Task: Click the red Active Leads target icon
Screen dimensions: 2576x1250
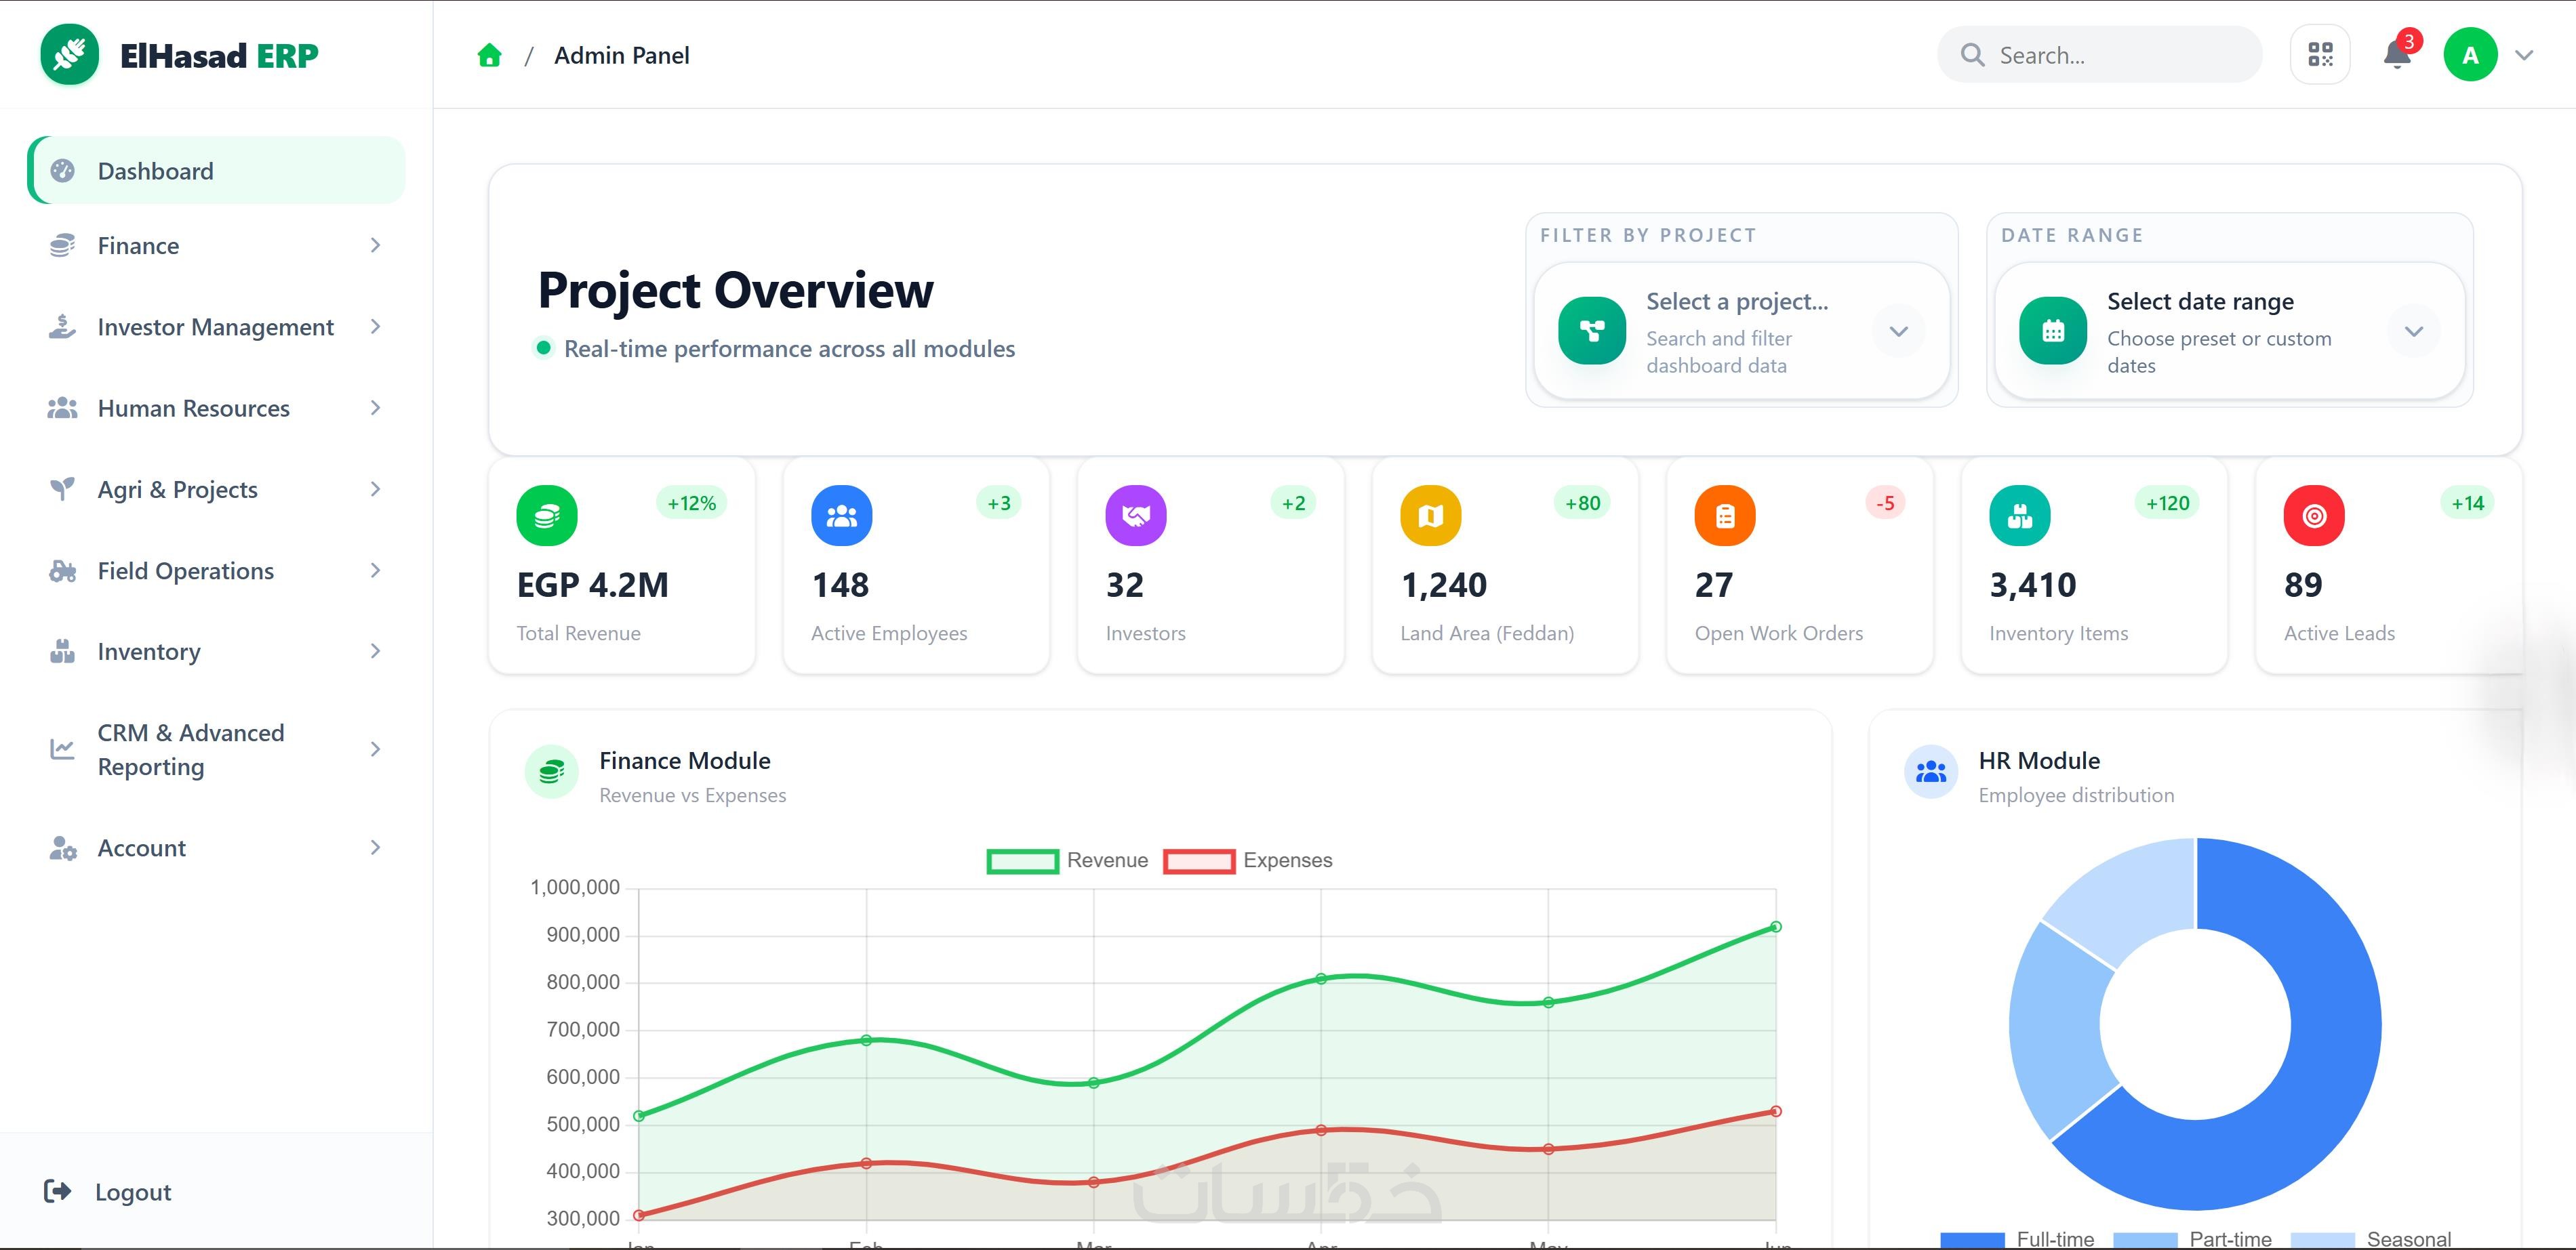Action: [2313, 516]
